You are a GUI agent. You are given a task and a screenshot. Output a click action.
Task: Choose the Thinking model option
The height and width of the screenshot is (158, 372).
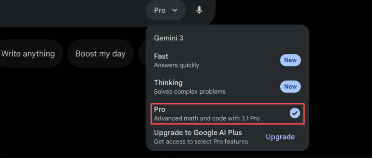coord(227,87)
